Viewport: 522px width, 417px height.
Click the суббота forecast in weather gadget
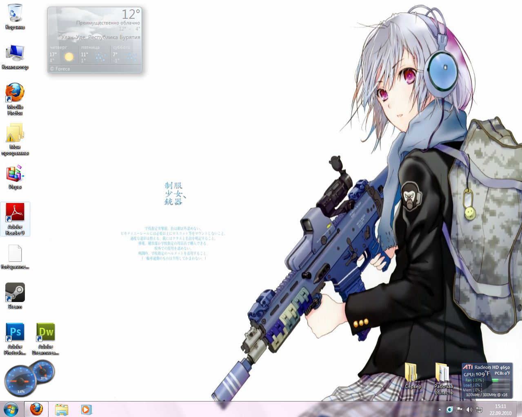pos(126,54)
